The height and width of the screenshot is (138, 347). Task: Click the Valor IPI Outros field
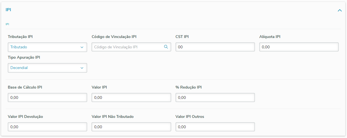[215, 127]
